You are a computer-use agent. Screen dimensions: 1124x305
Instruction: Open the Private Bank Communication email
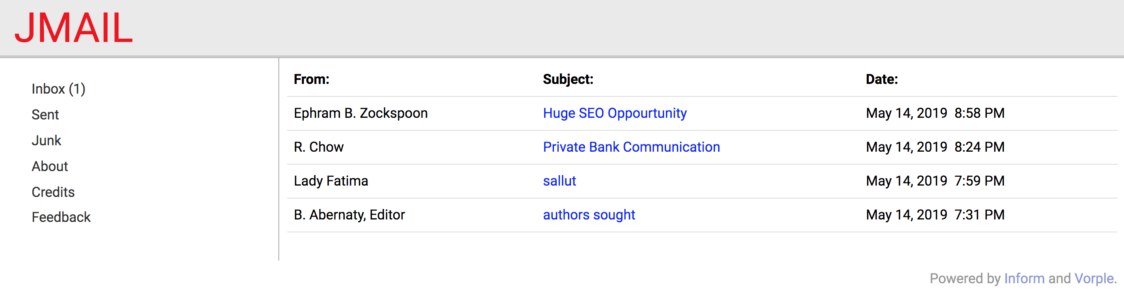[631, 147]
